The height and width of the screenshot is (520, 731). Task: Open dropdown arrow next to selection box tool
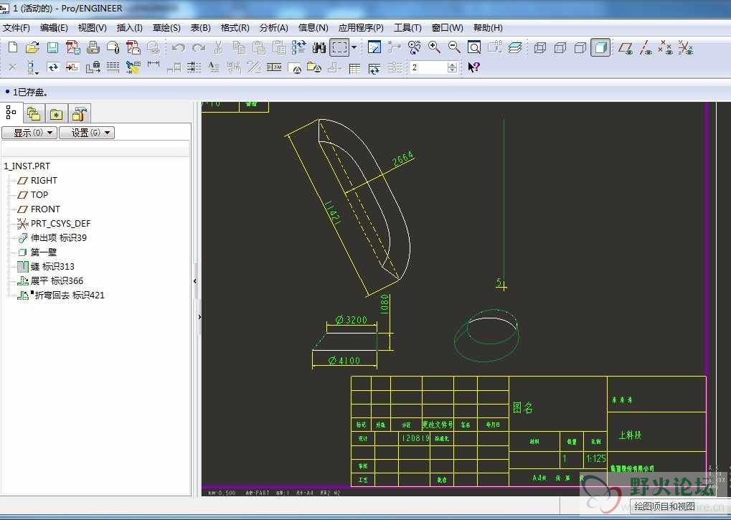(354, 47)
